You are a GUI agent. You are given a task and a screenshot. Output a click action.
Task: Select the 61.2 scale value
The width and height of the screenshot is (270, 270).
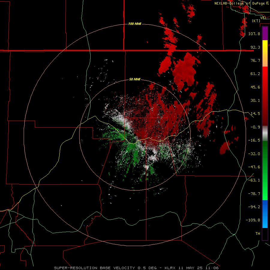(255, 74)
